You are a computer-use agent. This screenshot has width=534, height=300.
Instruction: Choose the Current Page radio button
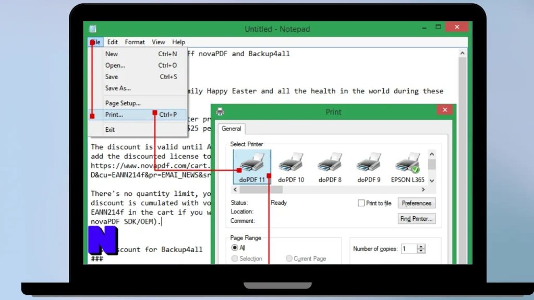click(x=289, y=258)
